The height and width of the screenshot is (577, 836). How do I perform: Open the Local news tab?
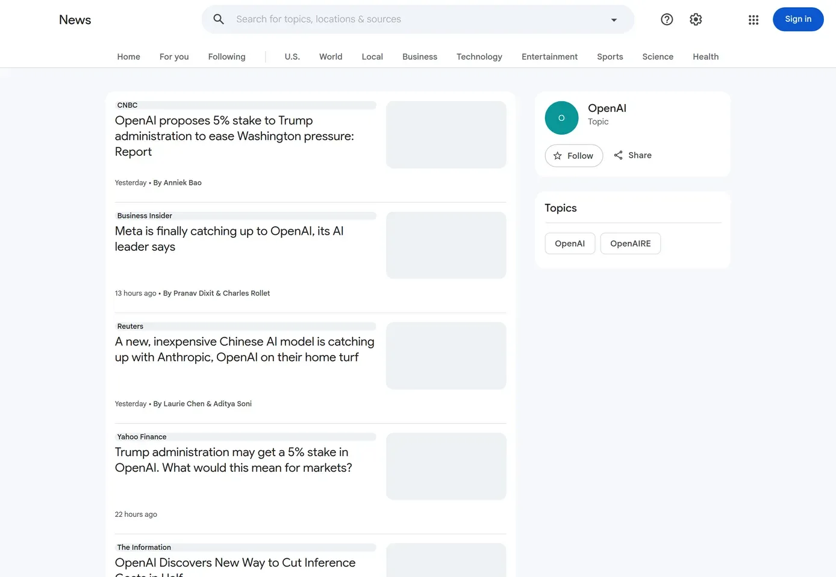372,57
